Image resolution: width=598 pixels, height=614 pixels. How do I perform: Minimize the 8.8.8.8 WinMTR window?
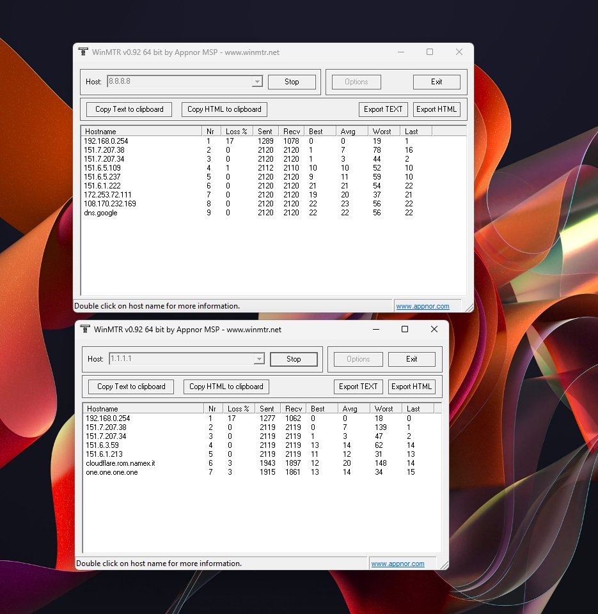click(x=400, y=52)
